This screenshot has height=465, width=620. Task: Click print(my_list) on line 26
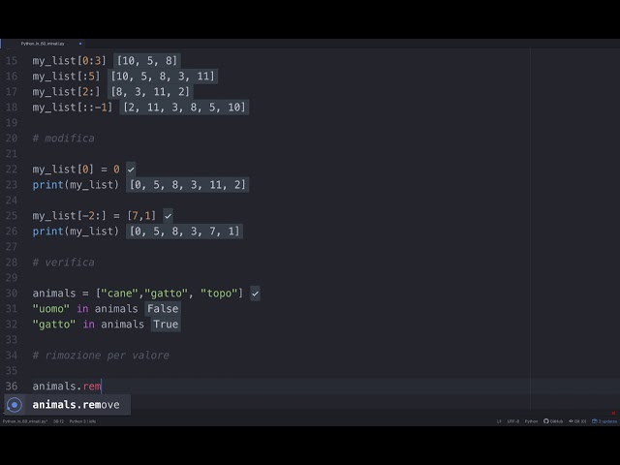76,232
